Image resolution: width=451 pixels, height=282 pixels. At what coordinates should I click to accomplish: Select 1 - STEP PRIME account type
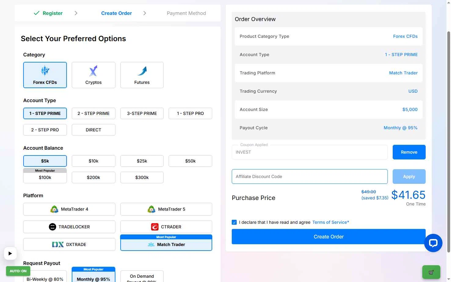coord(45,113)
